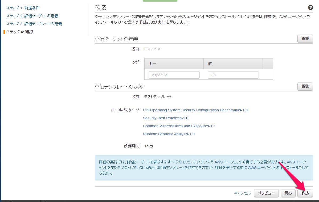Image resolution: width=319 pixels, height=202 pixels.
Task: Click the help question mark icon
Action: (310, 8)
